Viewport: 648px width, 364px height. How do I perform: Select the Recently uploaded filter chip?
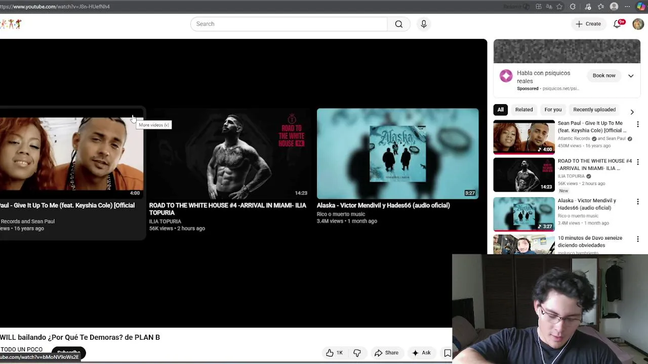594,110
